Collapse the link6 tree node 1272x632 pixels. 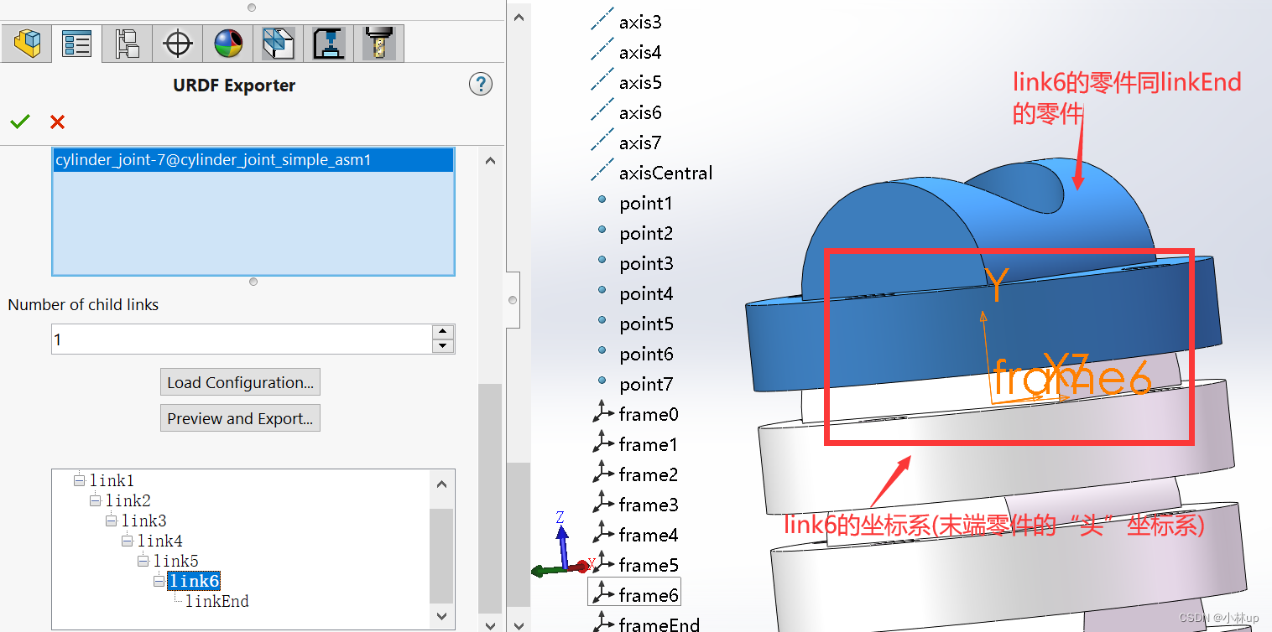coord(159,580)
